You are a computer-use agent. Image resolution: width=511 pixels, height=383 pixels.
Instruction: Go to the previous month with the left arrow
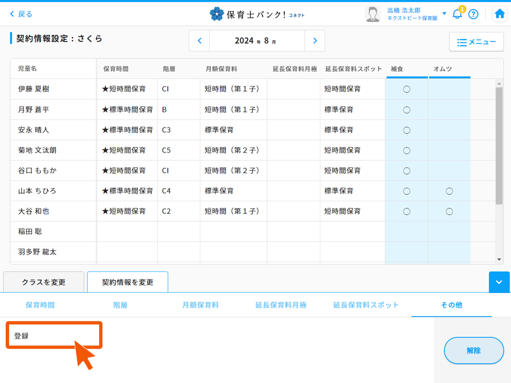199,41
